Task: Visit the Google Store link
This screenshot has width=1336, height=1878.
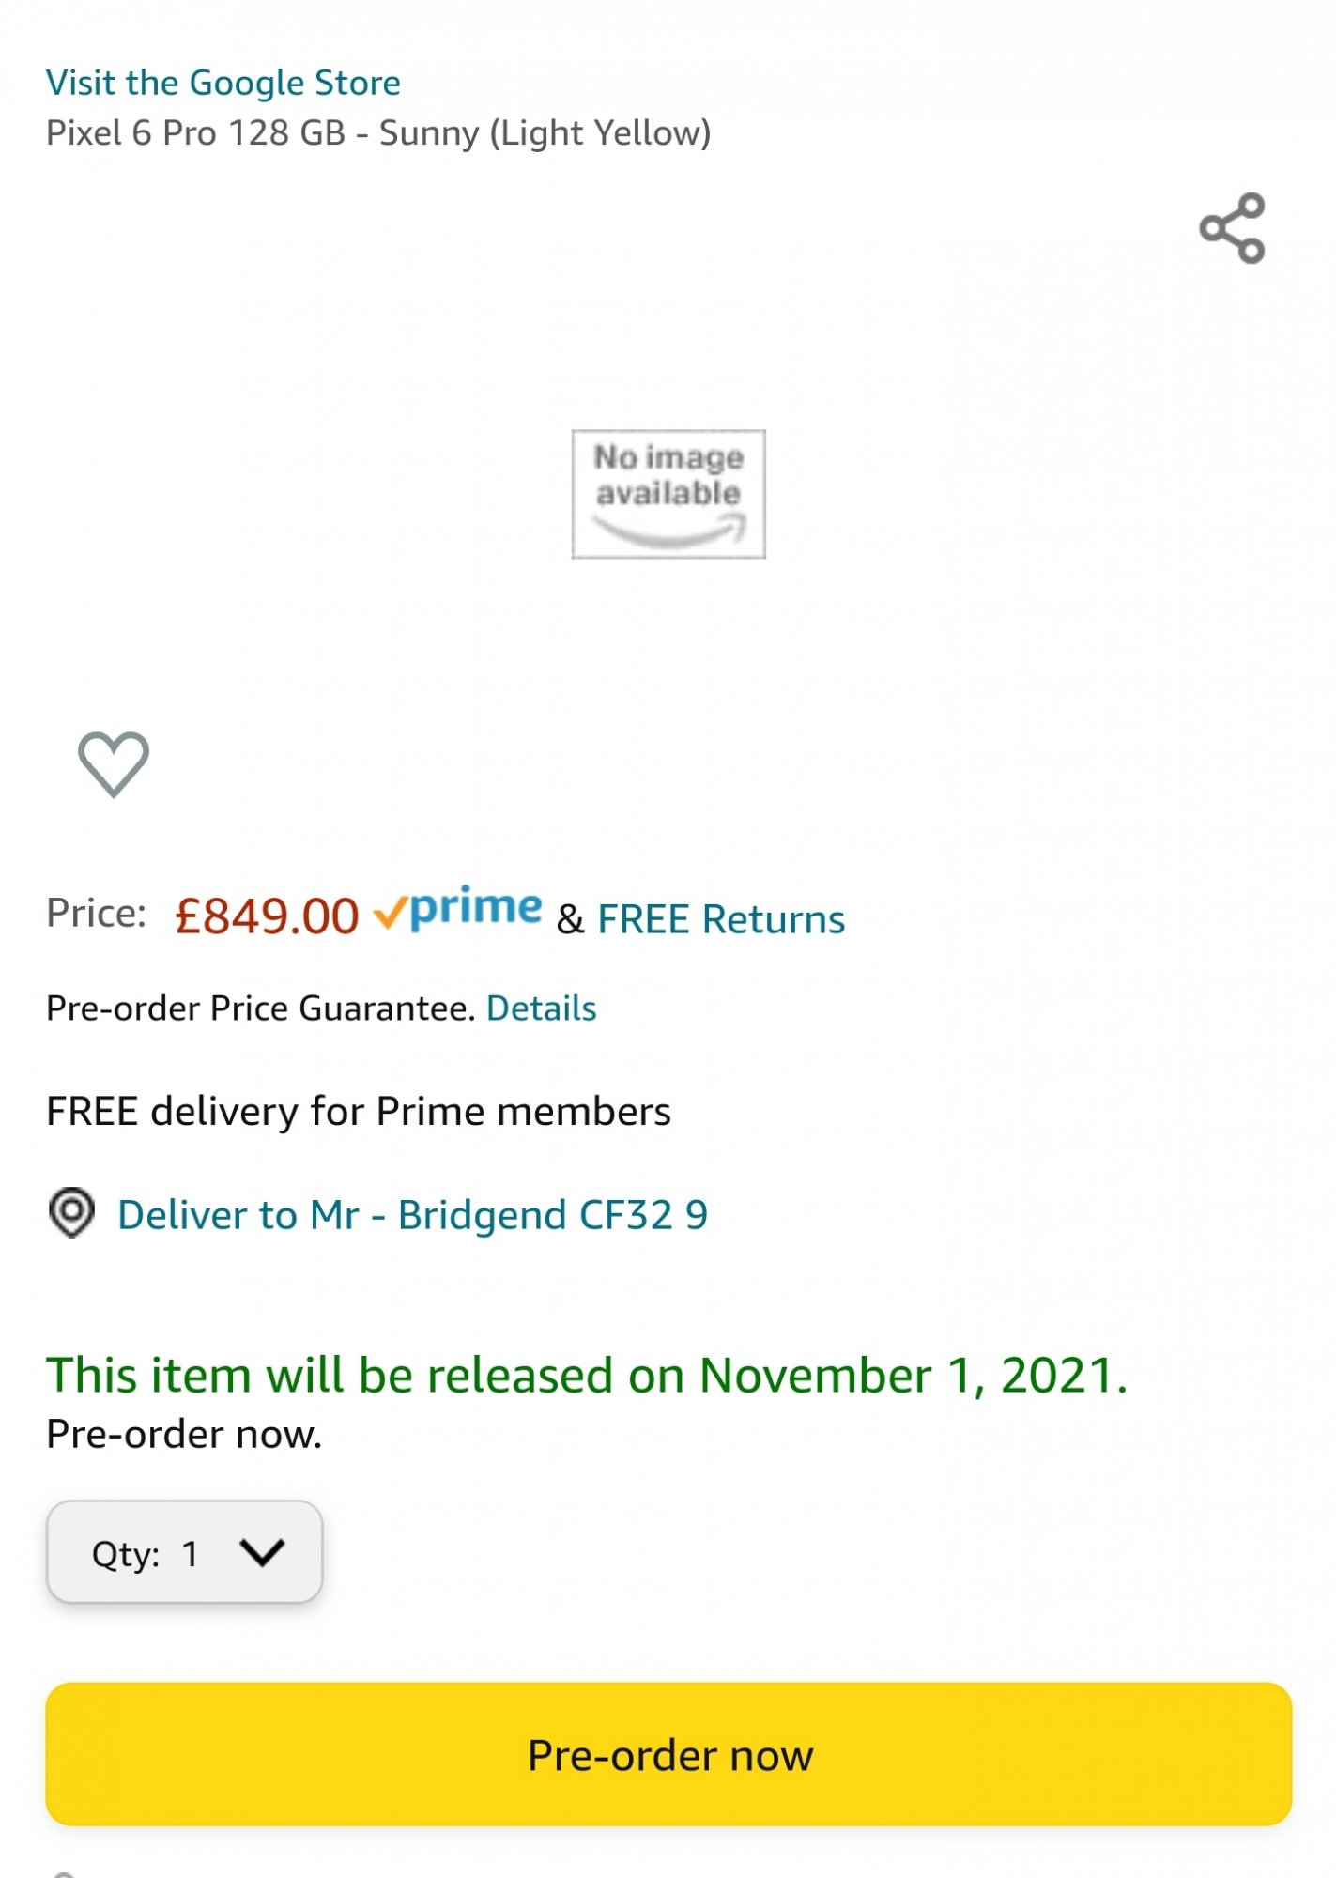Action: click(223, 83)
